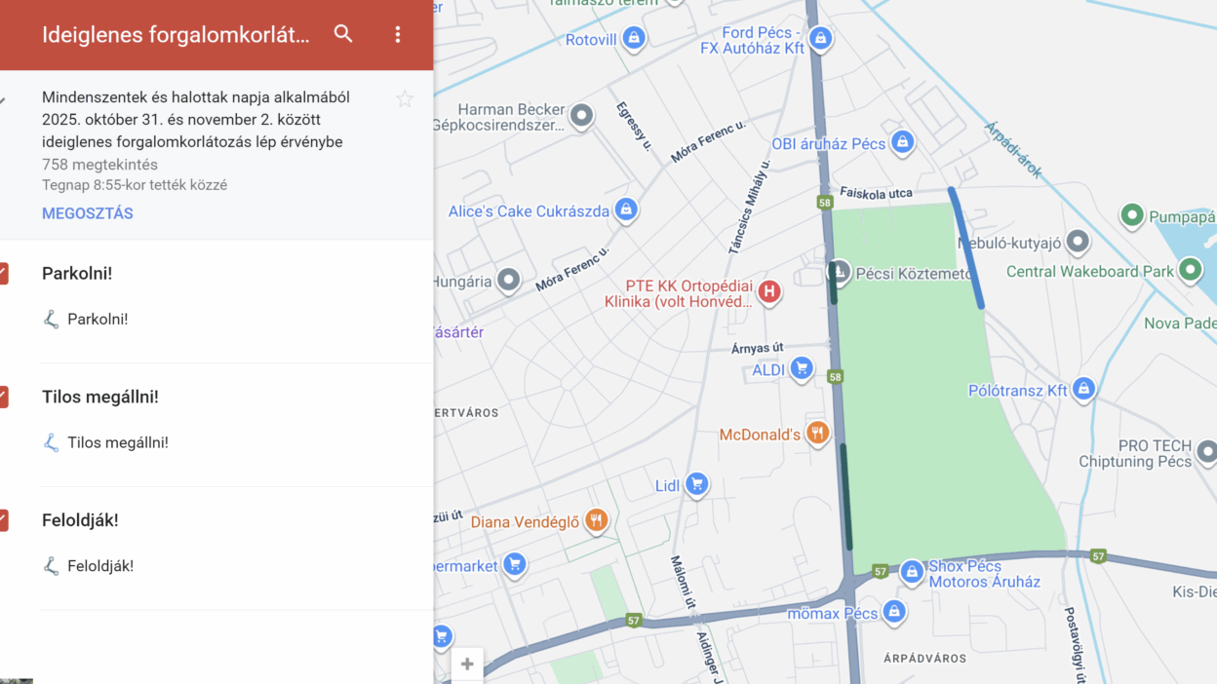Viewport: 1217px width, 684px height.
Task: Click the ALDI shopping cart marker
Action: point(802,368)
